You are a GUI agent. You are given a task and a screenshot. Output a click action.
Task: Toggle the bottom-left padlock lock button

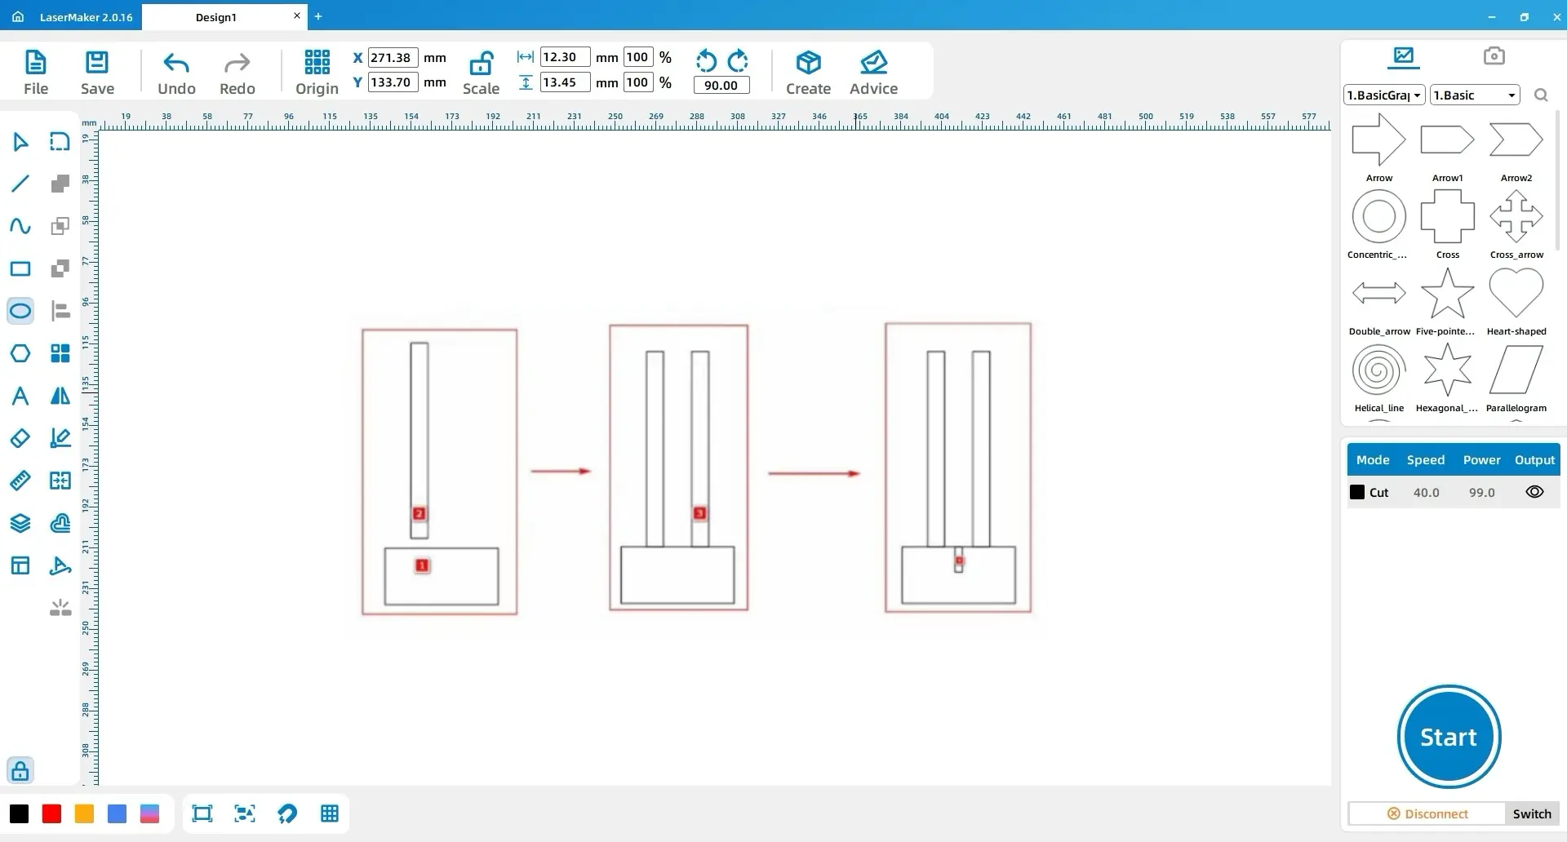pos(20,770)
